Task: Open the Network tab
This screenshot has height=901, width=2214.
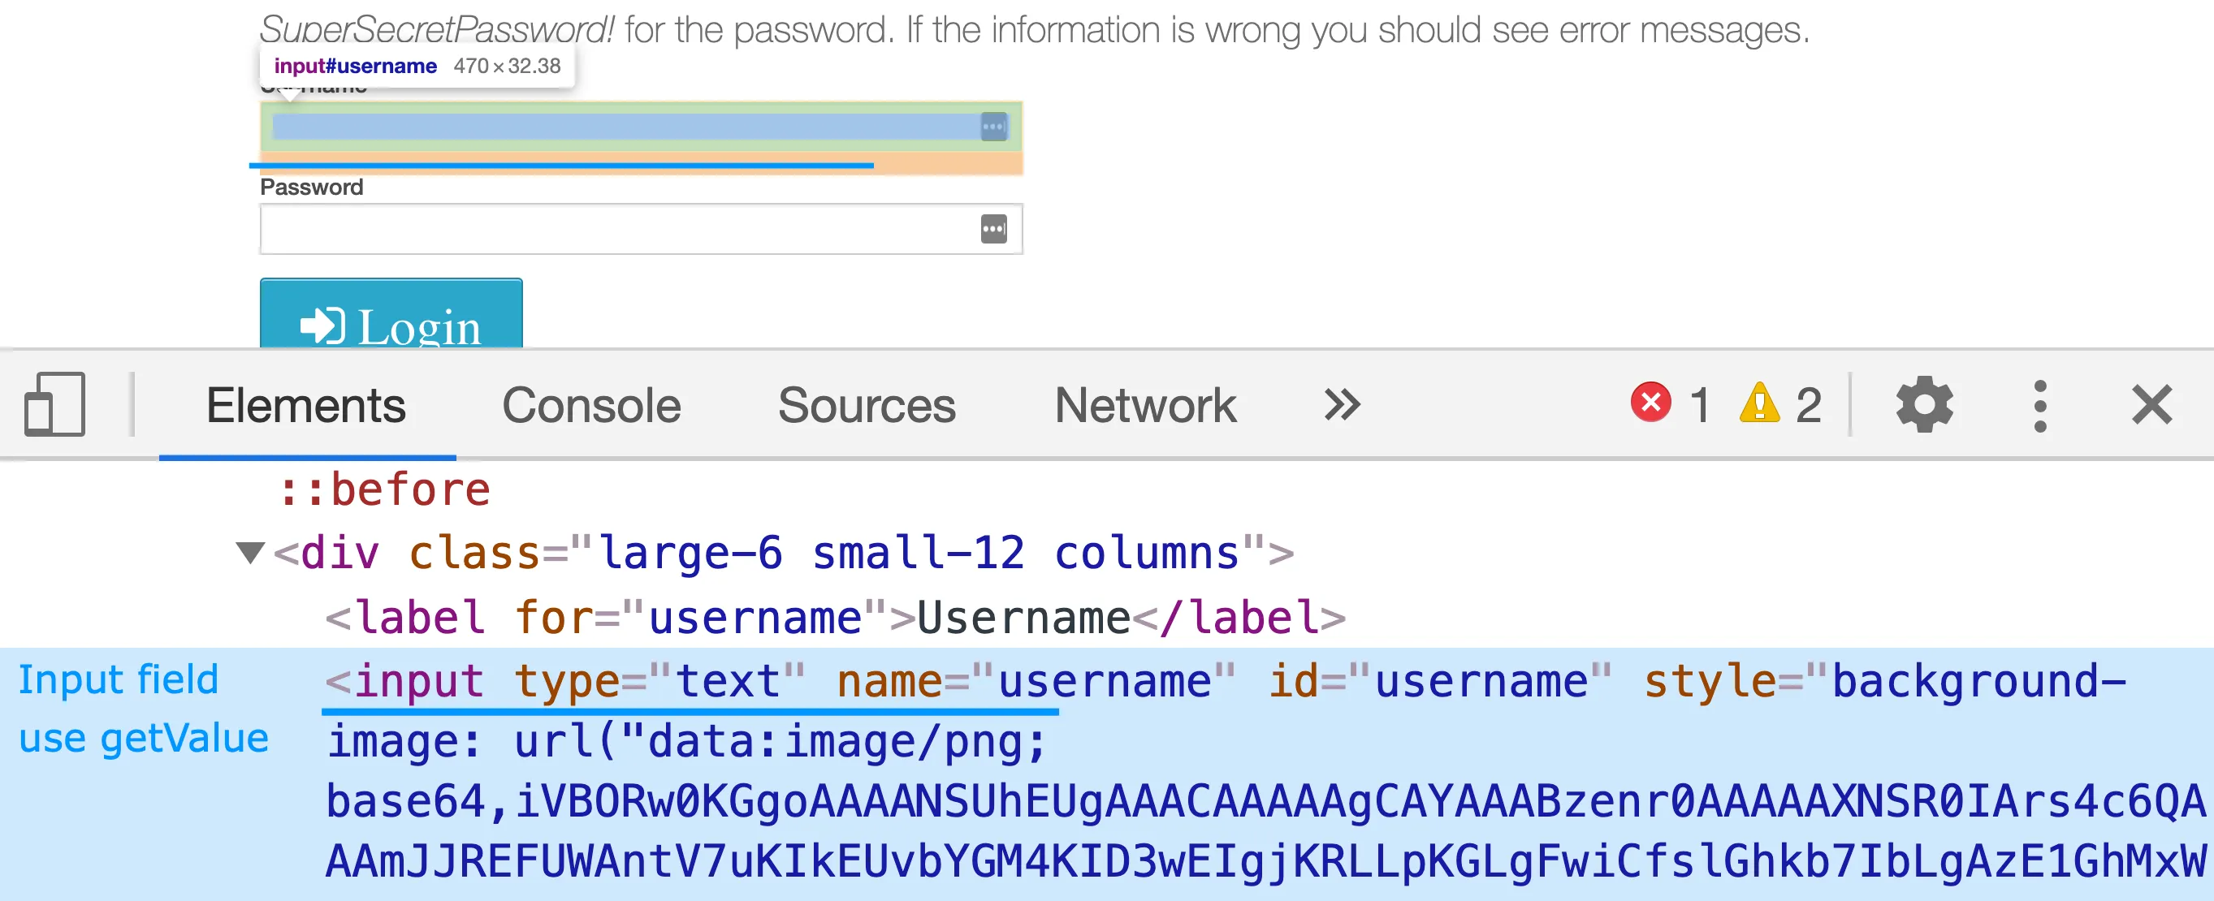Action: (1145, 405)
